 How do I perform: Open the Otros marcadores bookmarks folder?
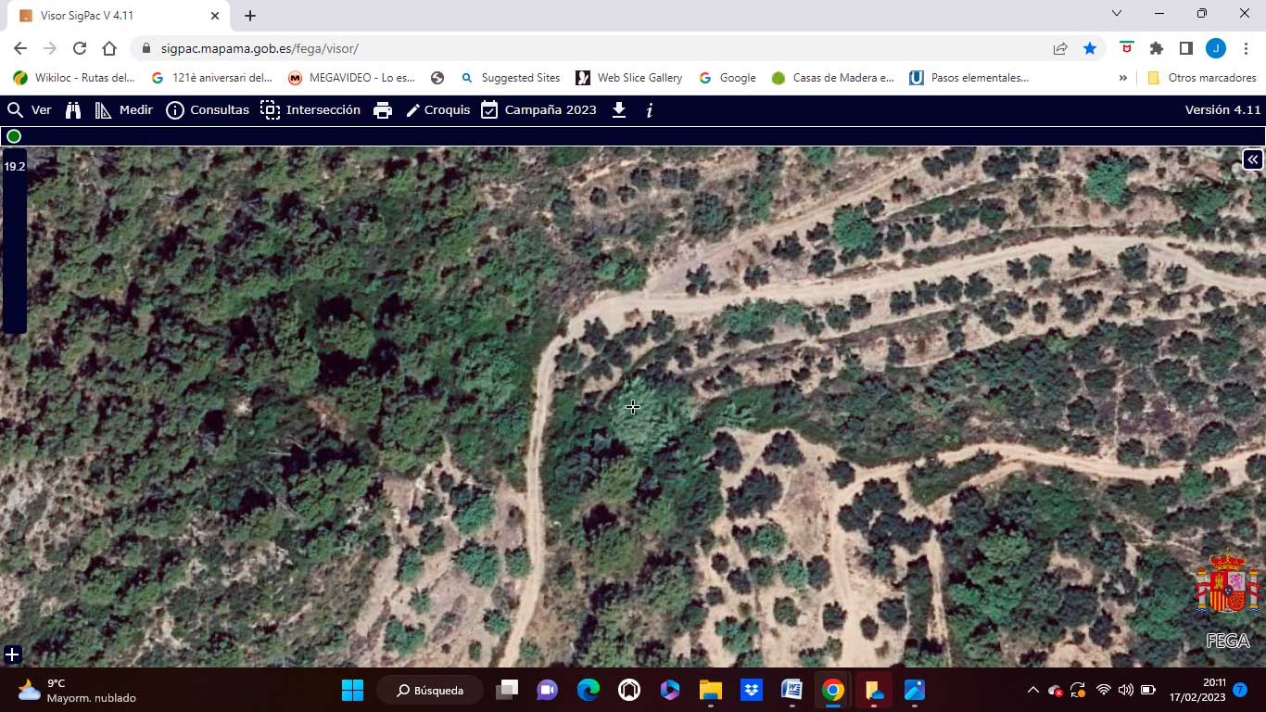pos(1202,78)
